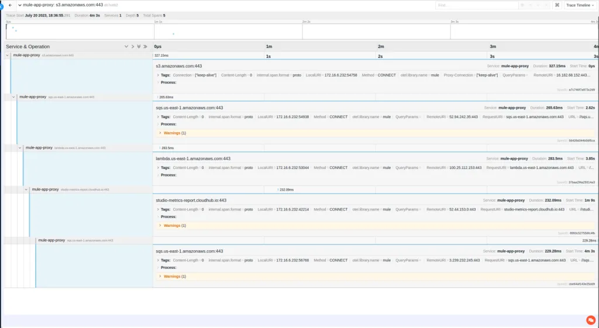Toggle the lambda.us-east-1 span tree chevron
The height and width of the screenshot is (328, 599).
coord(20,148)
